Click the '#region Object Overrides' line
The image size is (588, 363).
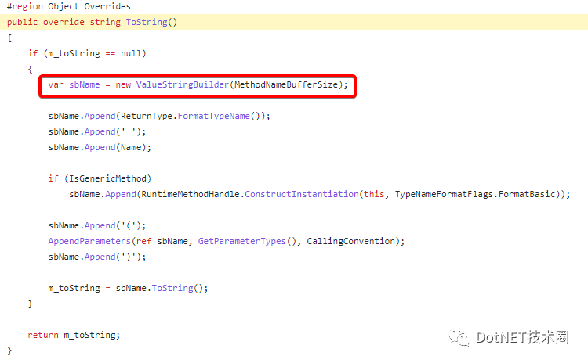[69, 6]
